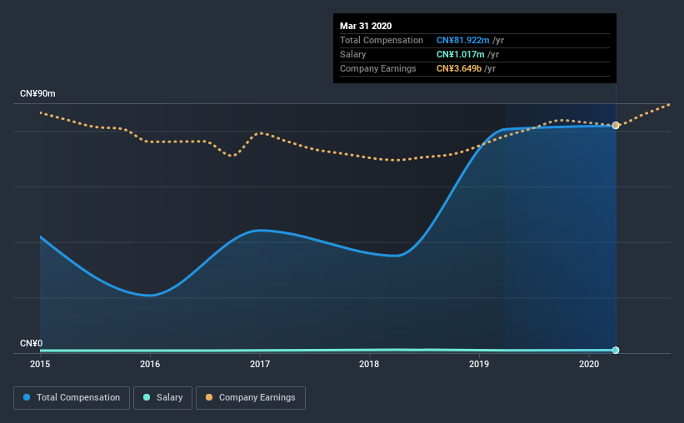
Task: Click the Salary label in tooltip
Action: coord(353,54)
